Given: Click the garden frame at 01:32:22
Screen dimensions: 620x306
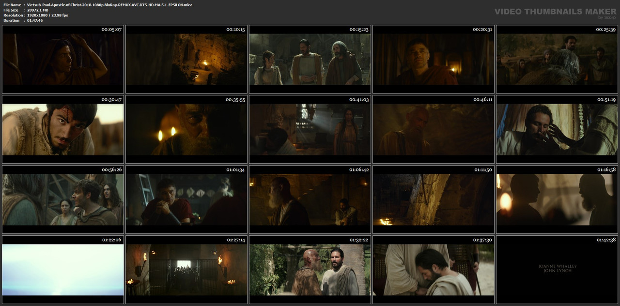Looking at the screenshot, I should click(x=310, y=270).
